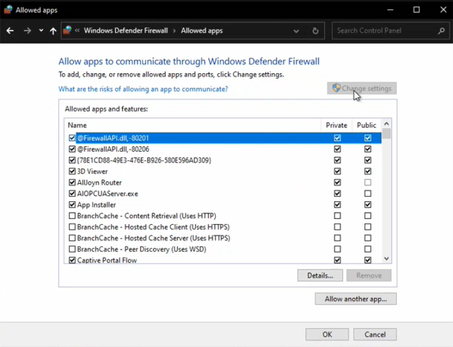Open breadcrumb chevron after Windows Defender Firewall
The height and width of the screenshot is (347, 453).
[174, 31]
